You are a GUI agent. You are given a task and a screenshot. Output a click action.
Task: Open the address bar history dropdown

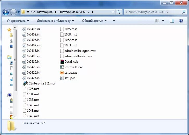click(x=113, y=12)
